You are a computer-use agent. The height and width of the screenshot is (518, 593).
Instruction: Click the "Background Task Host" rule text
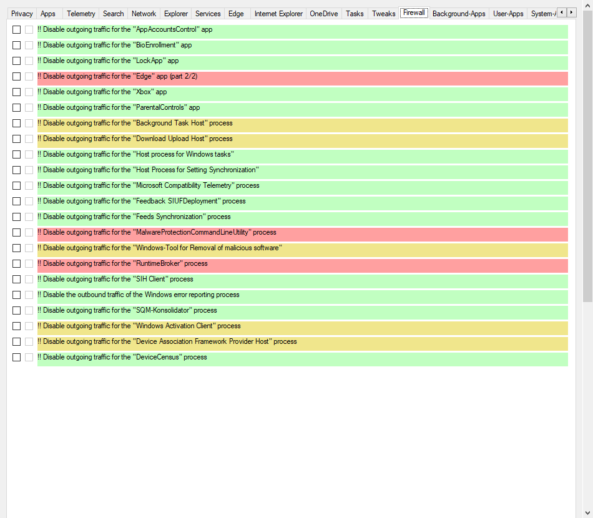[x=135, y=124]
